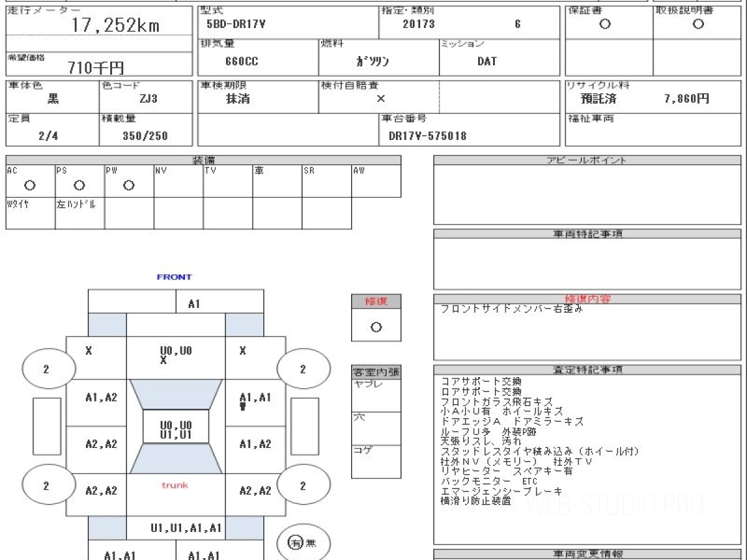Select the line ドアエッジA ドアミラーキズ
The height and width of the screenshot is (560, 747).
click(x=512, y=422)
